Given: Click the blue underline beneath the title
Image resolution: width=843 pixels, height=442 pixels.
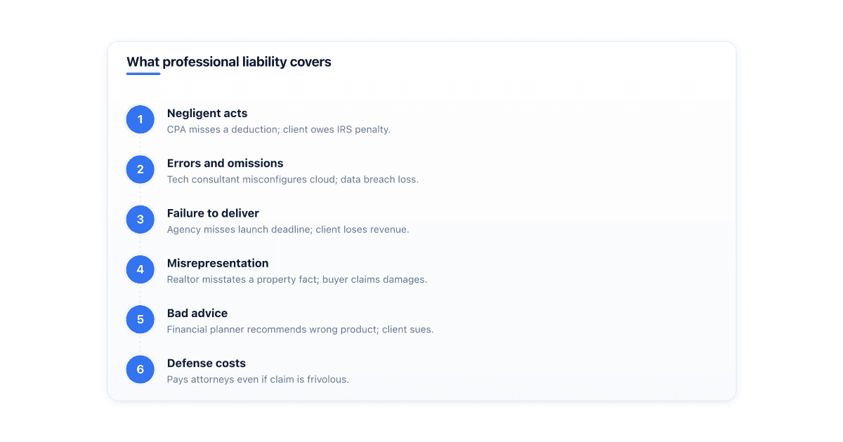Looking at the screenshot, I should 143,74.
